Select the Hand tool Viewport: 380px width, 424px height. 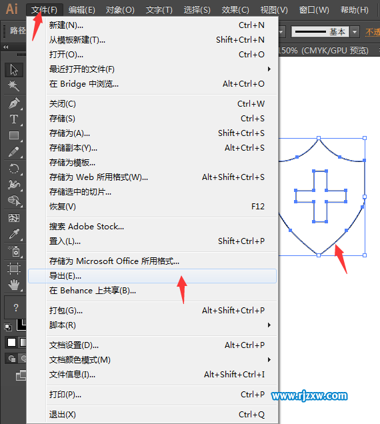(14, 285)
